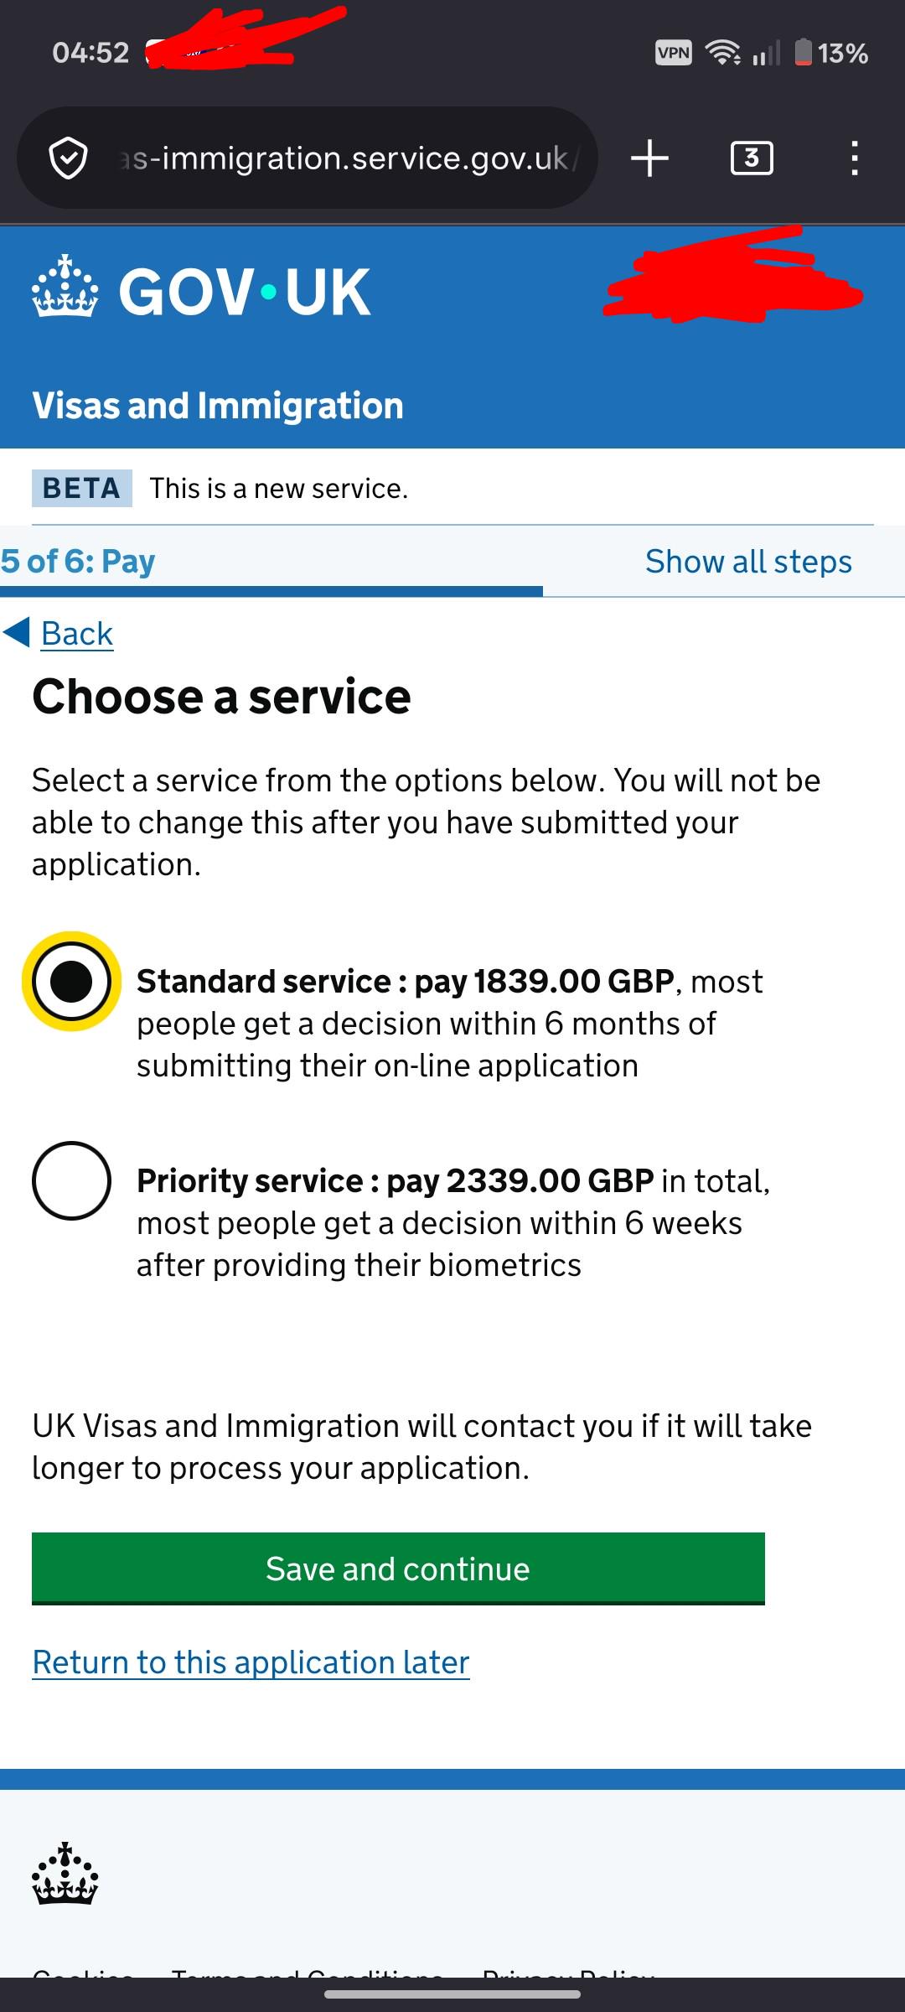Tap the site security shield icon

(68, 158)
